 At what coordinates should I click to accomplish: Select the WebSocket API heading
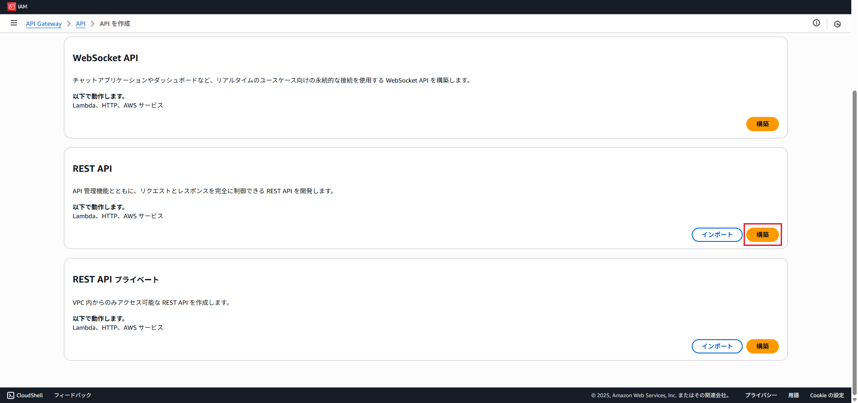(105, 58)
